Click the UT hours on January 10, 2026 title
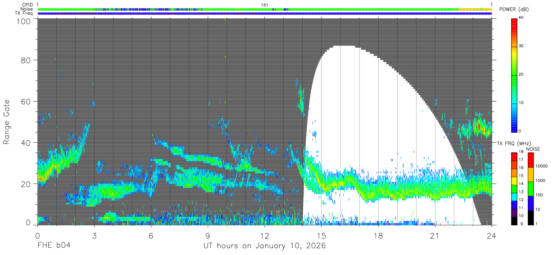553x255 pixels. point(264,246)
